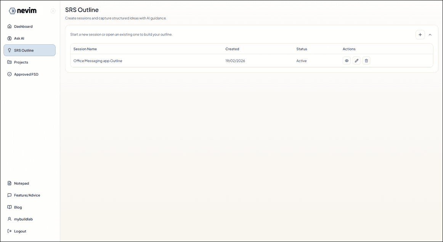Add a new session with plus button
Viewport: 443px width, 242px height.
(x=420, y=35)
